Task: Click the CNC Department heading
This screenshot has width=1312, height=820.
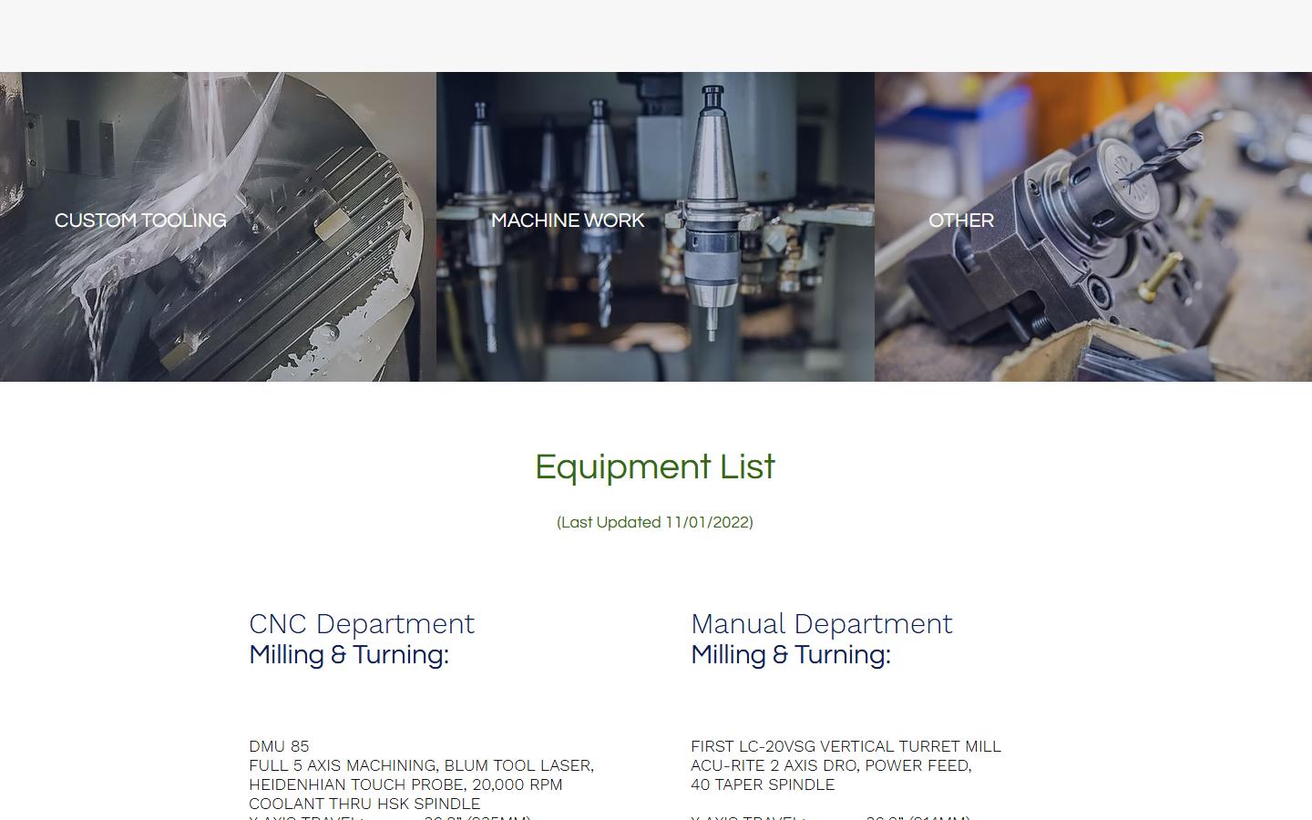Action: [x=362, y=624]
